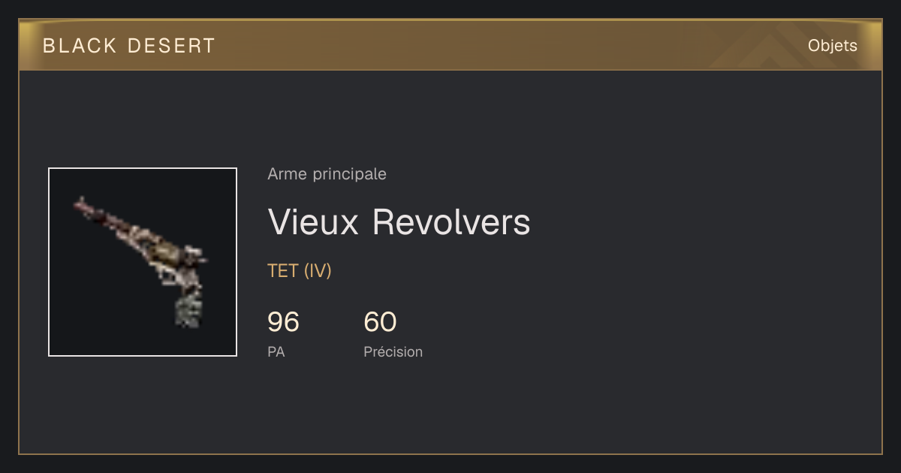
Task: Click the Vieux Revolvers item icon
Action: point(143,262)
